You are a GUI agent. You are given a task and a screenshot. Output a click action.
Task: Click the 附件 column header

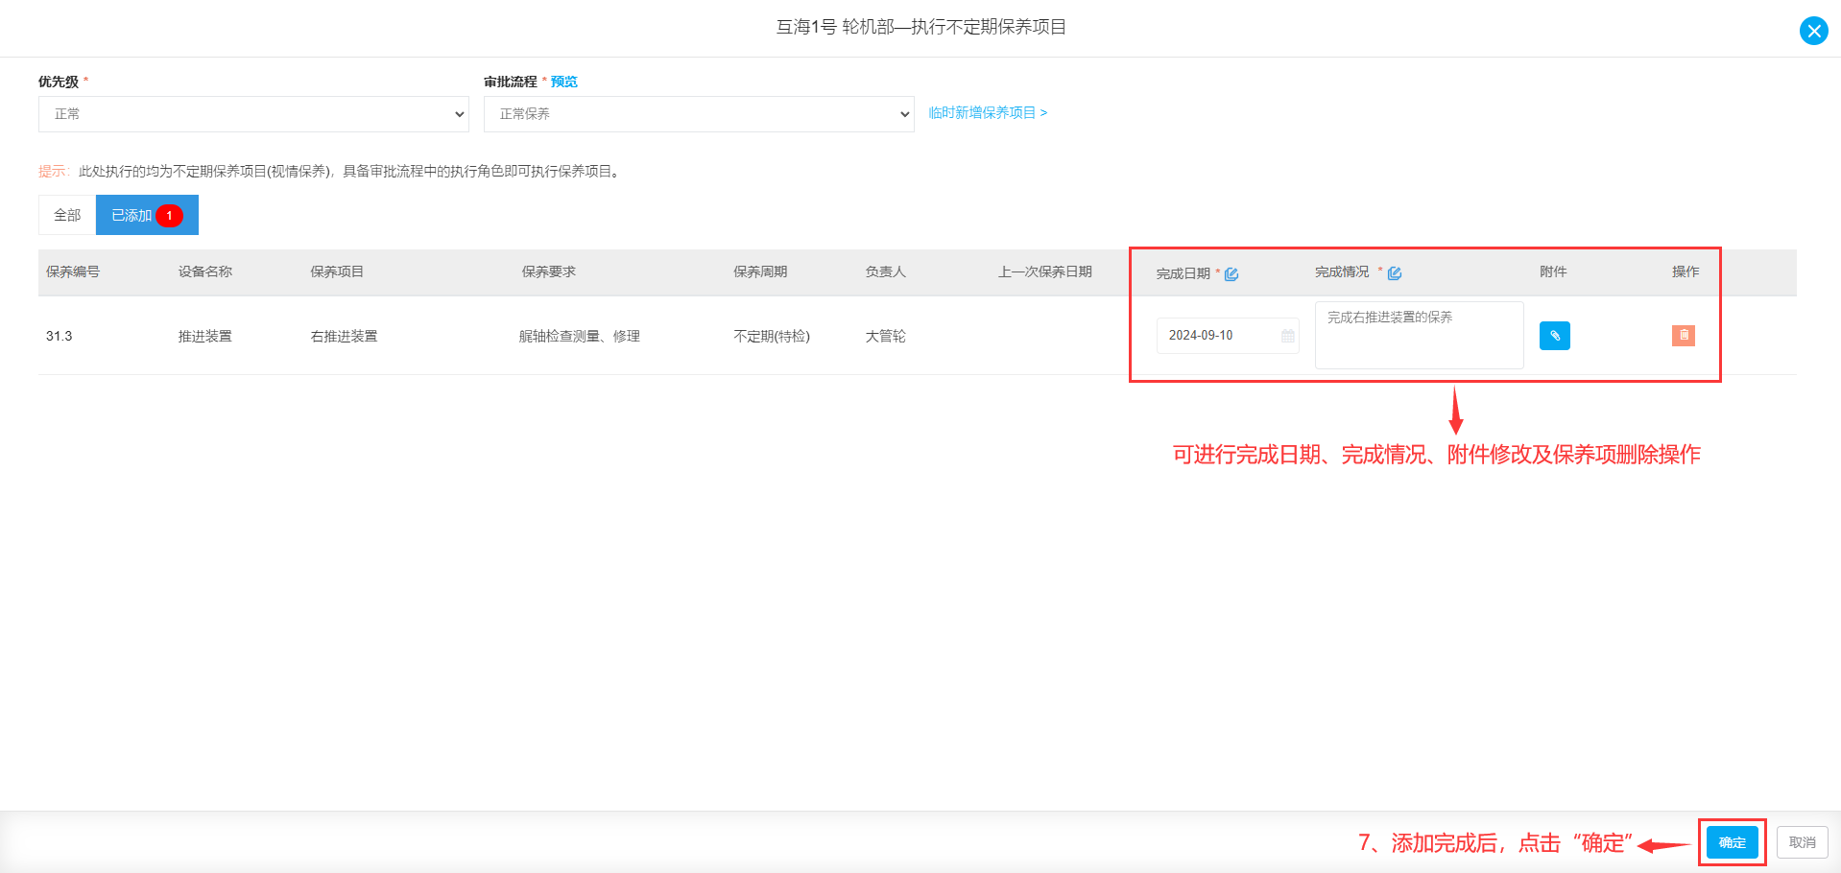(x=1553, y=271)
